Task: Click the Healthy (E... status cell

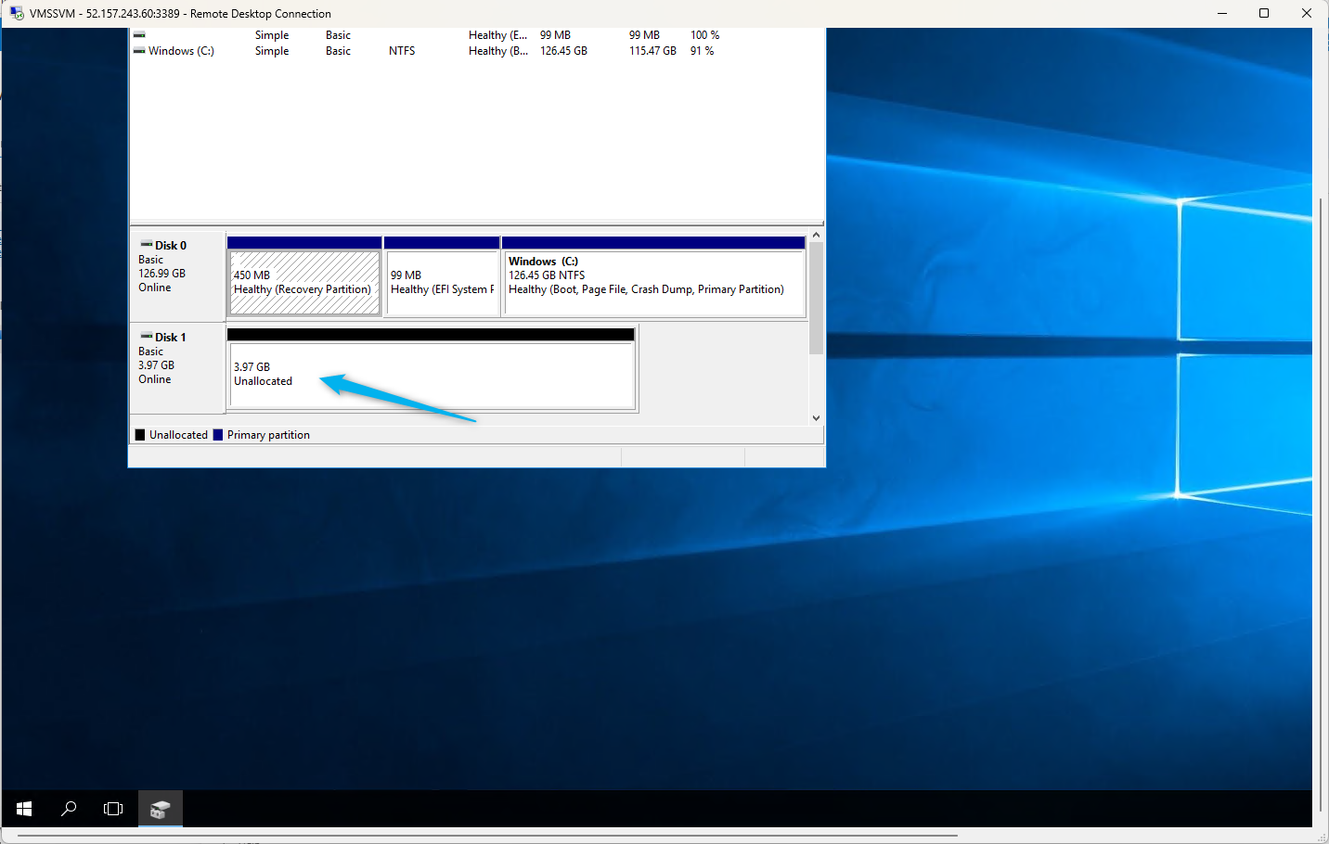Action: pos(497,35)
